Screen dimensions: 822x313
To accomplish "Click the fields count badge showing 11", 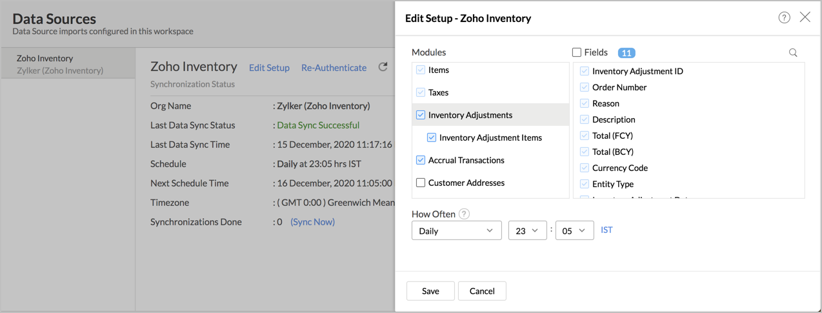I will coord(627,53).
